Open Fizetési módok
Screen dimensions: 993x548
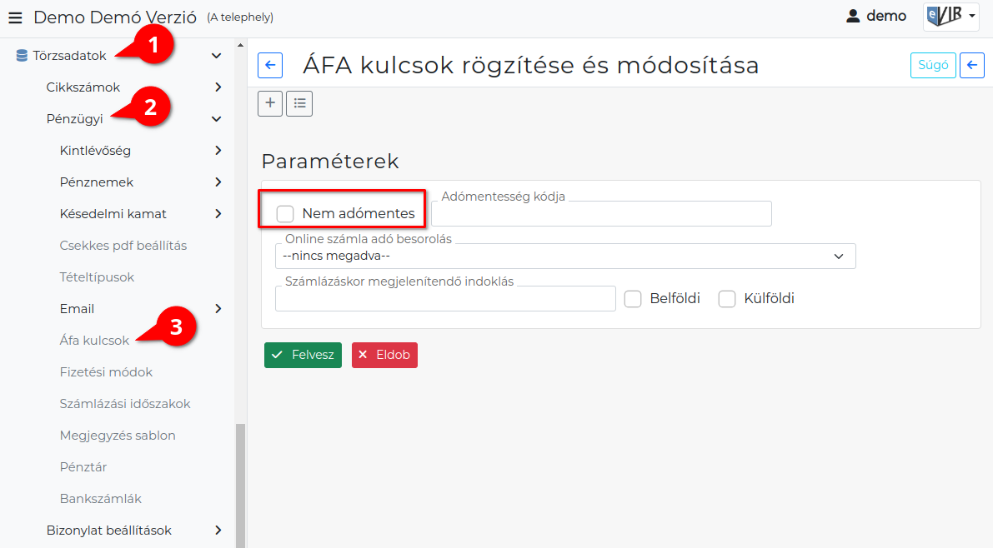coord(106,372)
